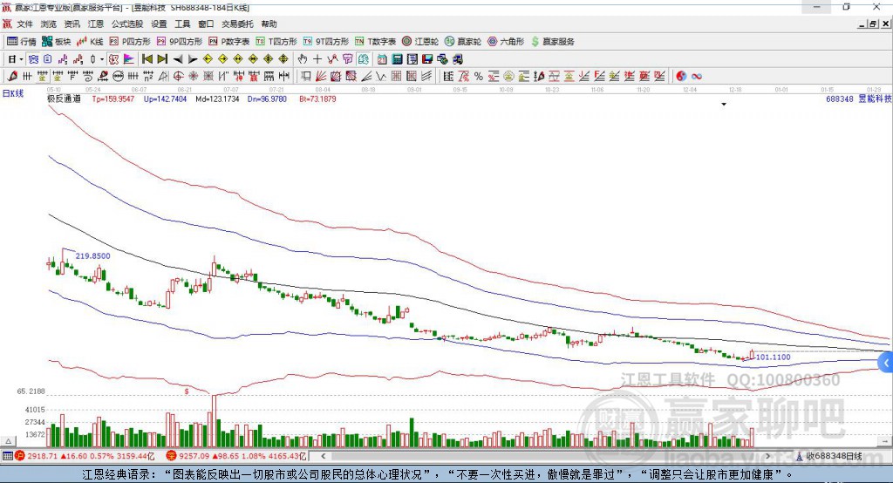Screen dimensions: 893x483
Task: Open the 浏览 menu
Action: pyautogui.click(x=49, y=24)
